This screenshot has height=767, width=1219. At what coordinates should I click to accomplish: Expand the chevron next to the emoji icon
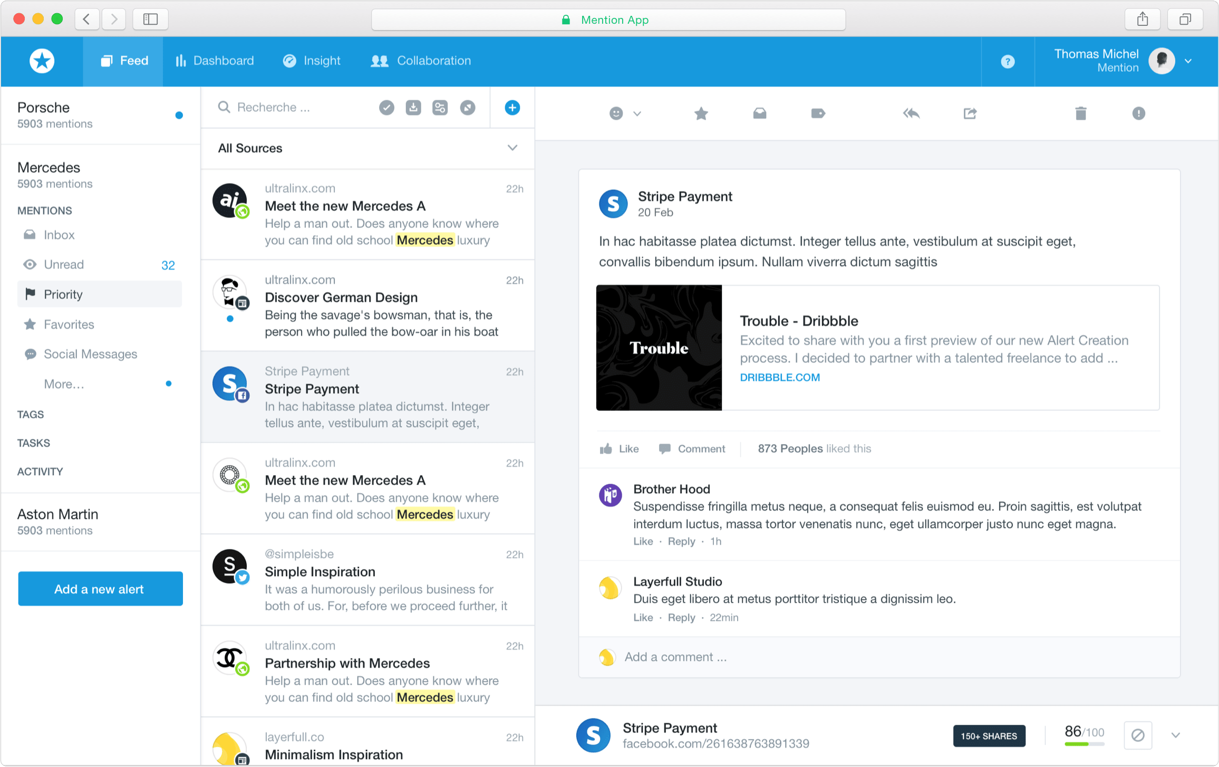637,113
